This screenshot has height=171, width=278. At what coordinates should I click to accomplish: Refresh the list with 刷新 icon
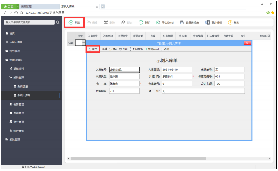pos(141,22)
